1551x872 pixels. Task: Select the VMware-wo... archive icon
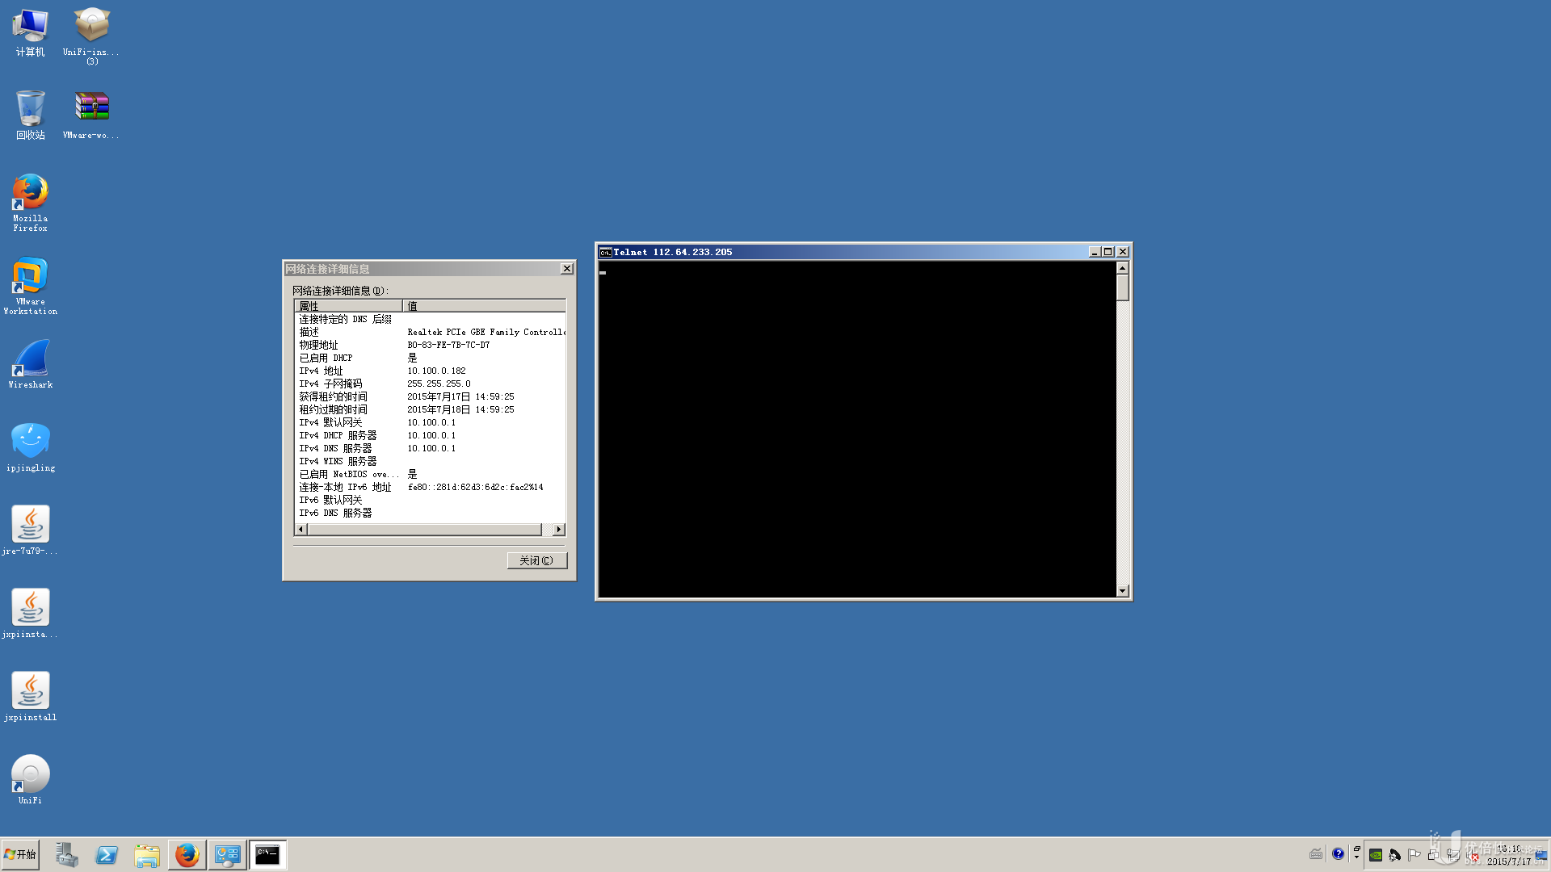tap(91, 115)
